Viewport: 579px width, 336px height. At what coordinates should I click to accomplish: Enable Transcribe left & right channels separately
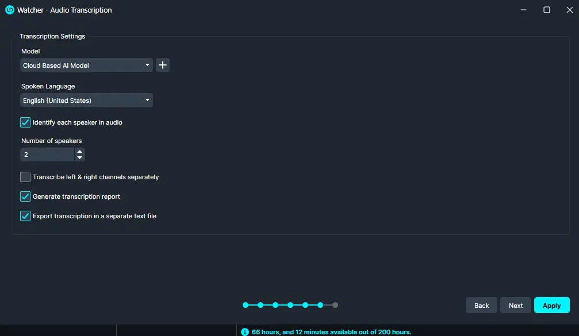pos(25,177)
